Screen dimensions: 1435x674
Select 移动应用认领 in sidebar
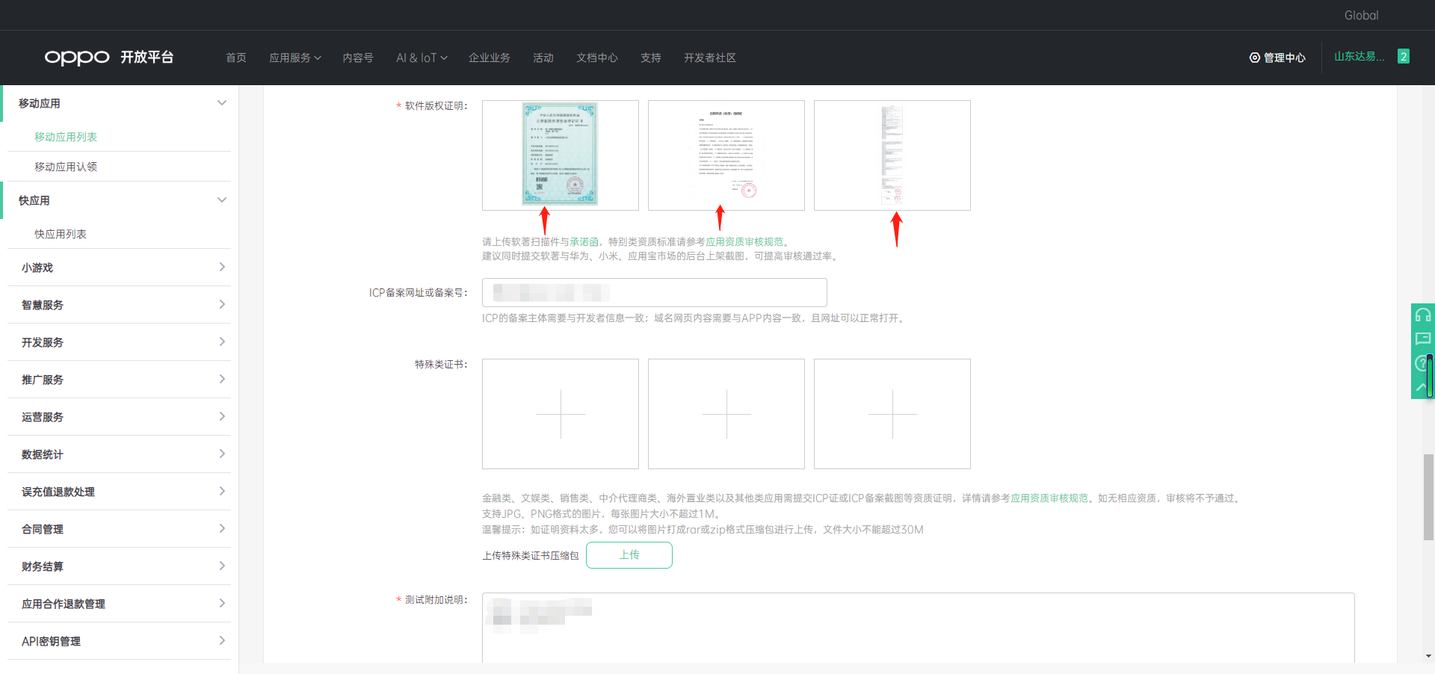click(66, 167)
